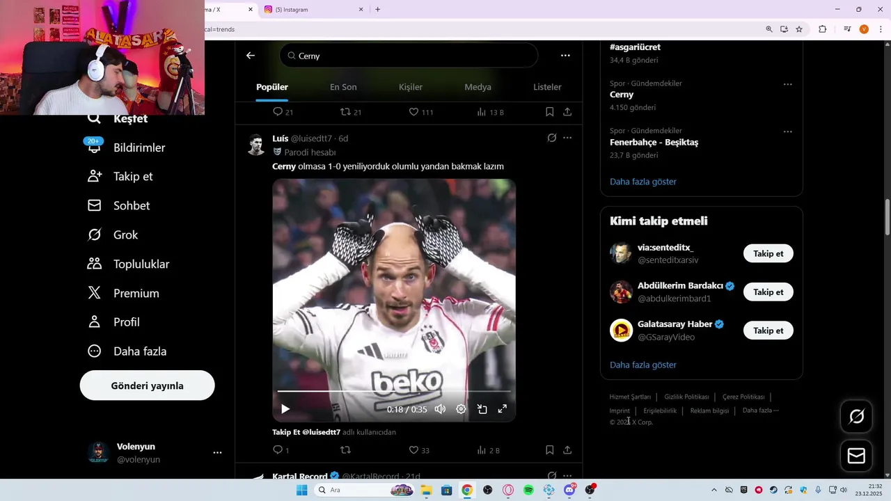Viewport: 891px width, 501px height.
Task: Open the Kişiler tab
Action: tap(411, 87)
